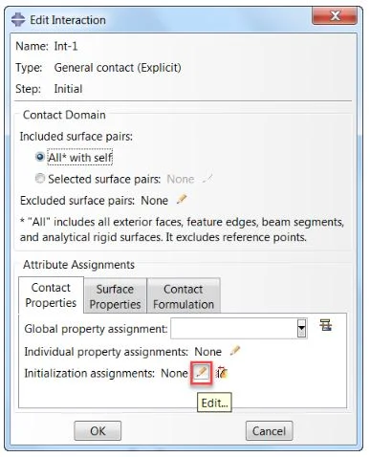Switch to the Contact Properties tab
370x457 pixels.
coord(51,295)
